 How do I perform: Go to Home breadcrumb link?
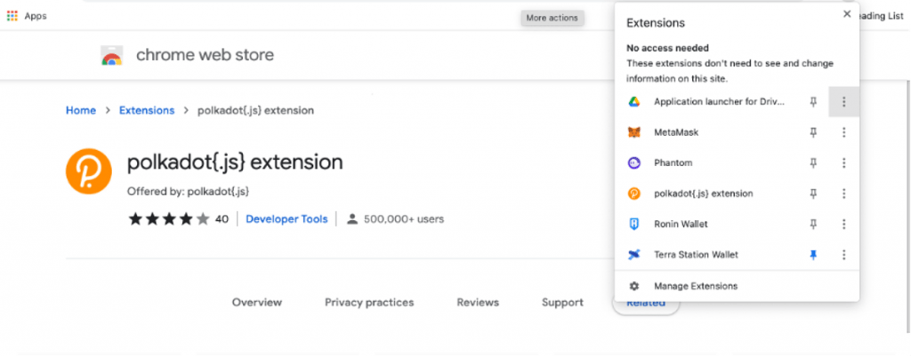81,110
